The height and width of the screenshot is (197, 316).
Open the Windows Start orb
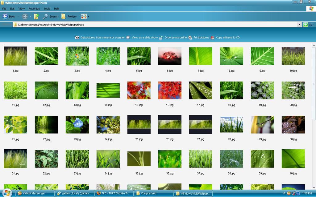coord(7,193)
